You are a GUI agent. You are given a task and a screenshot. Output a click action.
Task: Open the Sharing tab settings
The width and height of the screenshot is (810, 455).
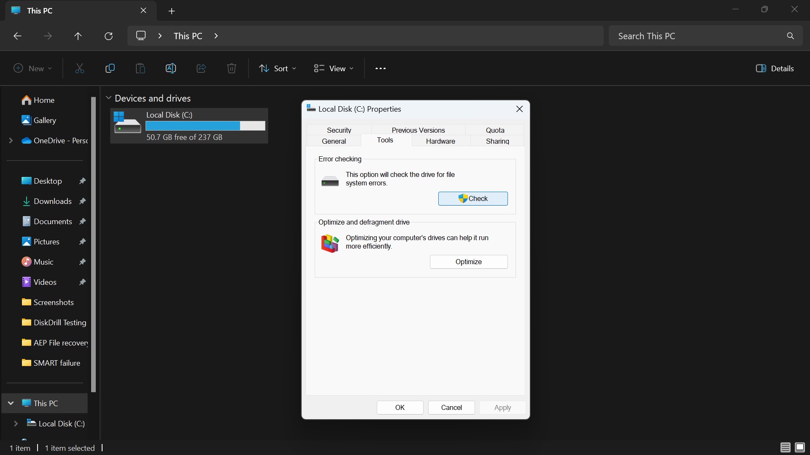pyautogui.click(x=497, y=141)
